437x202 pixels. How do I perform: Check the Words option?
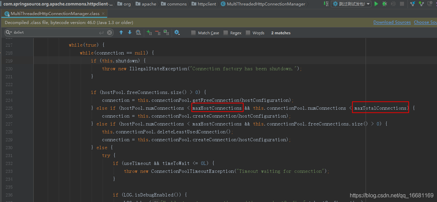click(248, 33)
